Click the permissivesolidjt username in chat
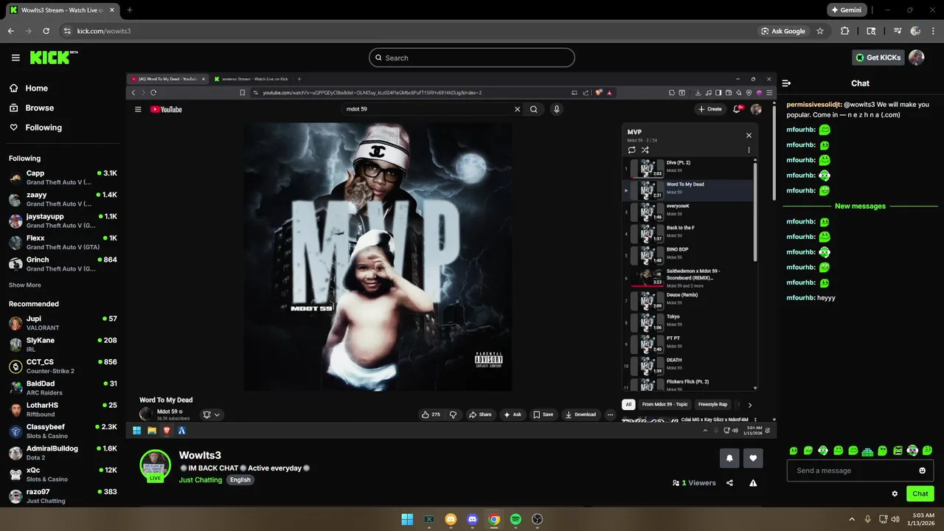Image resolution: width=944 pixels, height=531 pixels. (x=813, y=105)
